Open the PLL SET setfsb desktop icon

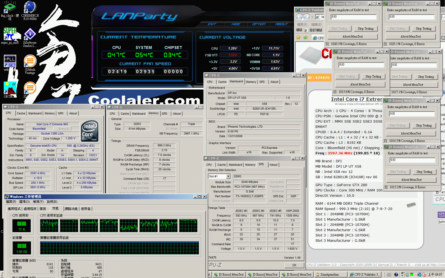pos(10,62)
